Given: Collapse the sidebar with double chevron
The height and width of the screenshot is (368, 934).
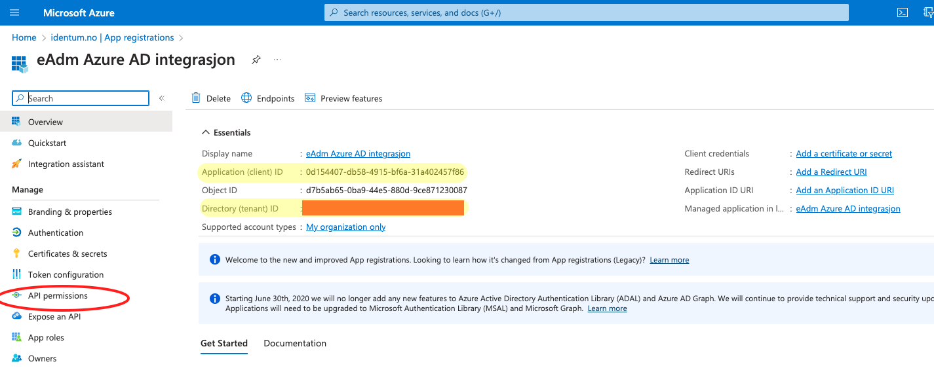Looking at the screenshot, I should 161,98.
